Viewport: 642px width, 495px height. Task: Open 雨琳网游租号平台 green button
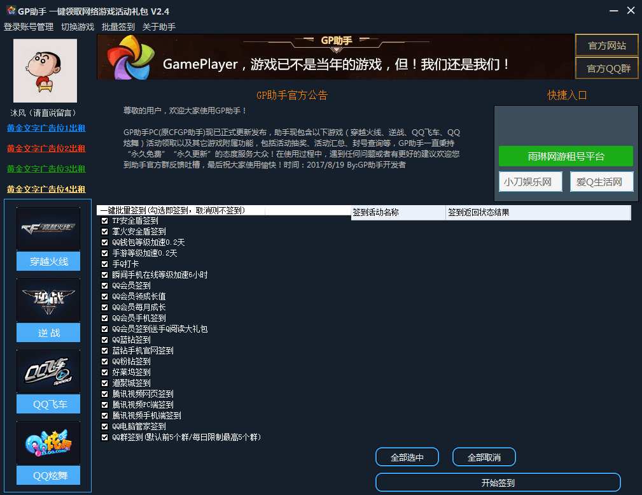tap(566, 156)
